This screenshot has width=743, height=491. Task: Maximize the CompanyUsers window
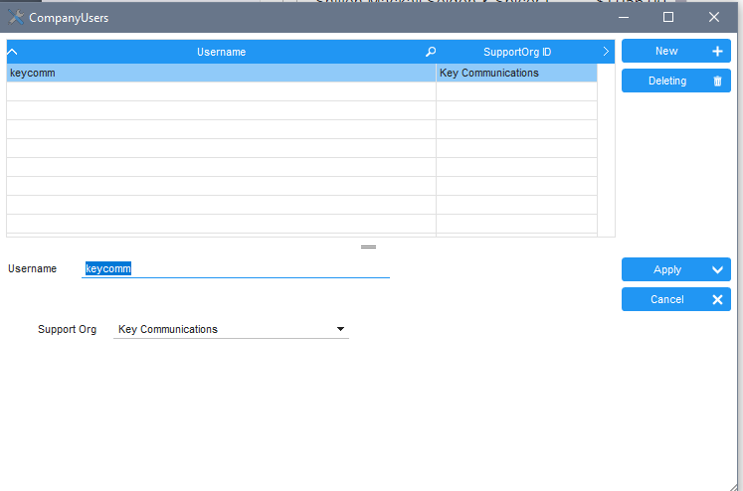point(668,17)
